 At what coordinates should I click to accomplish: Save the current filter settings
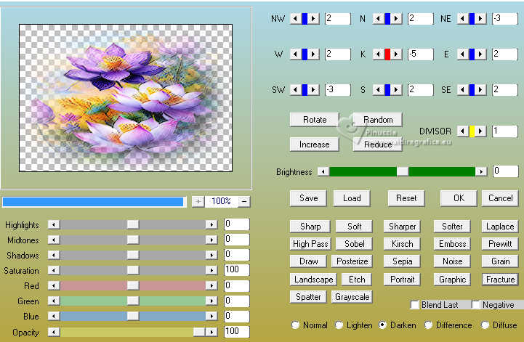[308, 198]
